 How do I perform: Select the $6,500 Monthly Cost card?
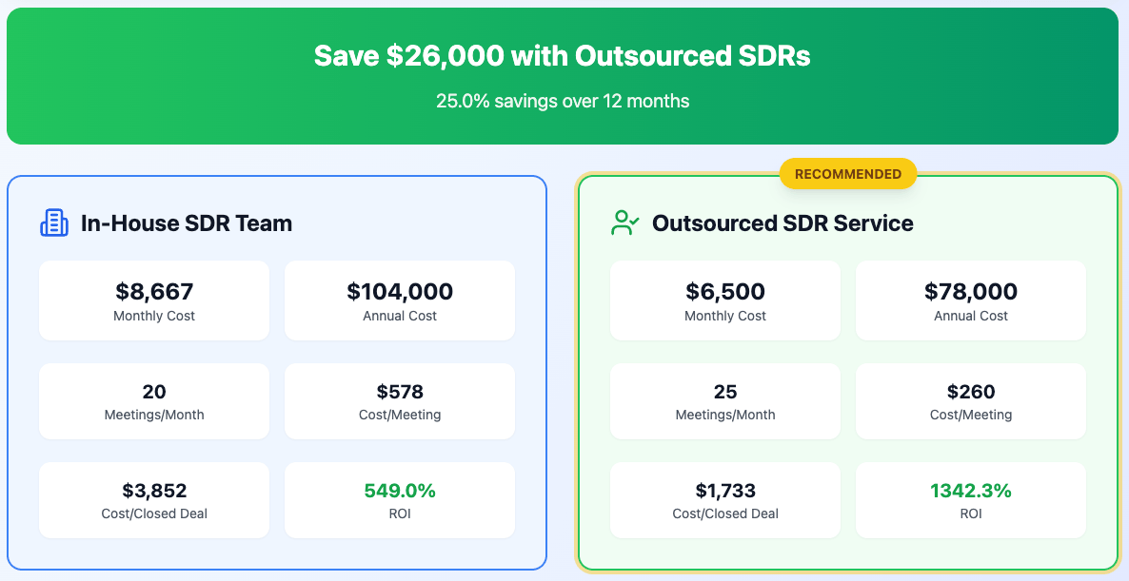point(724,300)
